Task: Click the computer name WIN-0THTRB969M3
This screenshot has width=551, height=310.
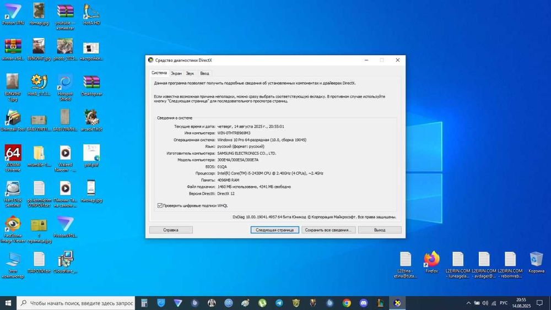Action: (234, 133)
